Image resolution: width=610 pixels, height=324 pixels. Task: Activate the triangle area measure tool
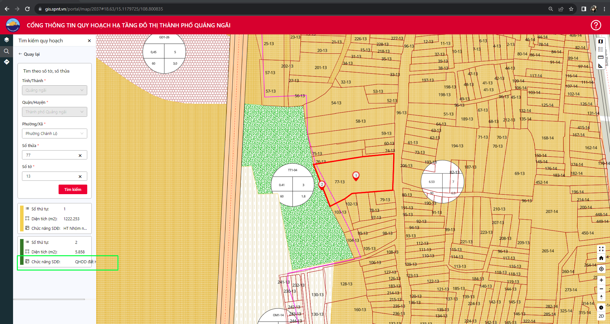[600, 66]
